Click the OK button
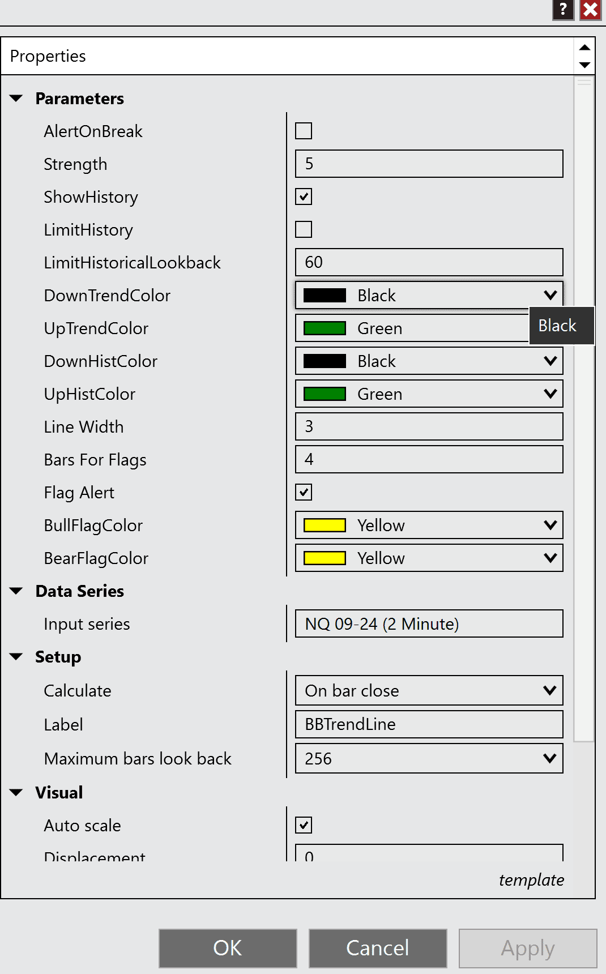 click(228, 948)
